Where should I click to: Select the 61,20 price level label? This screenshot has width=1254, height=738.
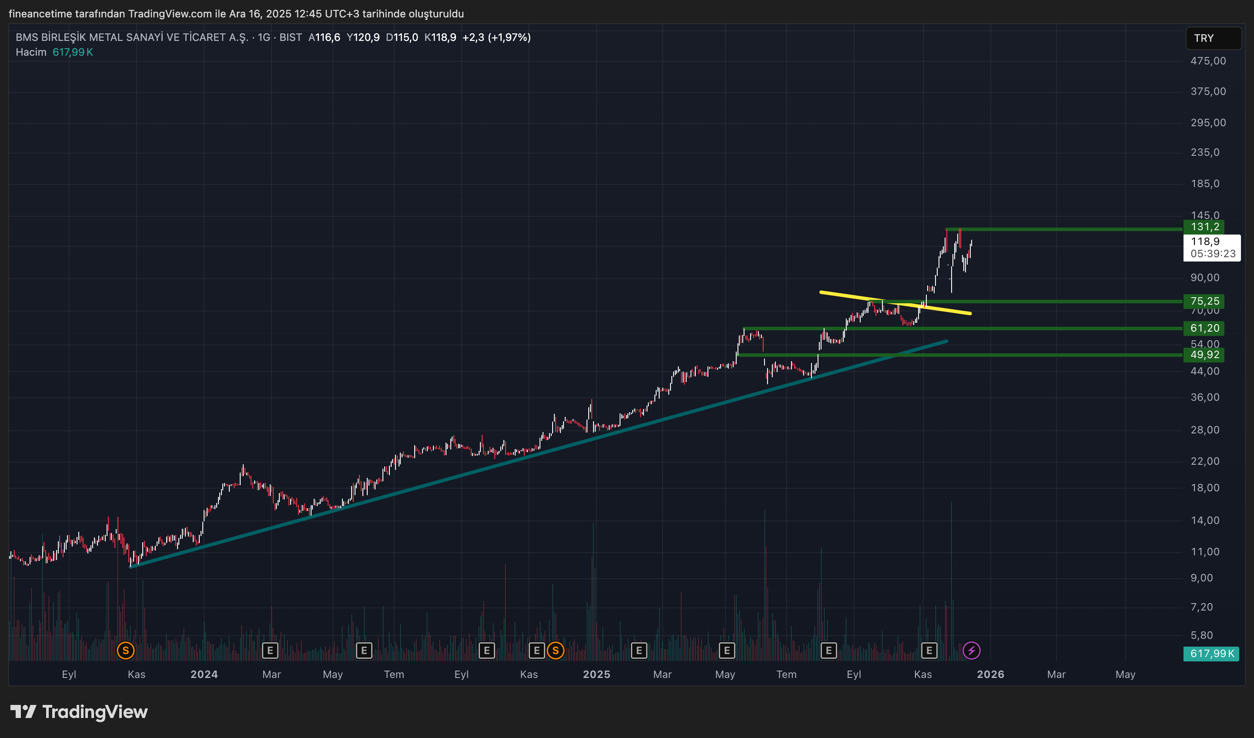[x=1204, y=328]
